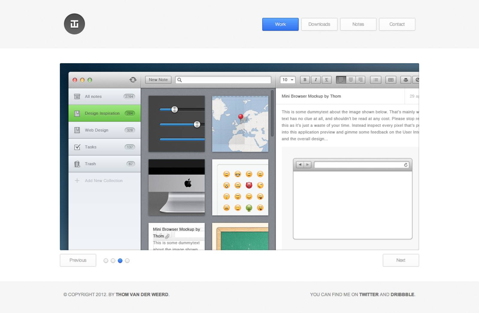Viewport: 479px width, 313px height.
Task: Select the fourth slide indicator dot
Action: [x=127, y=261]
